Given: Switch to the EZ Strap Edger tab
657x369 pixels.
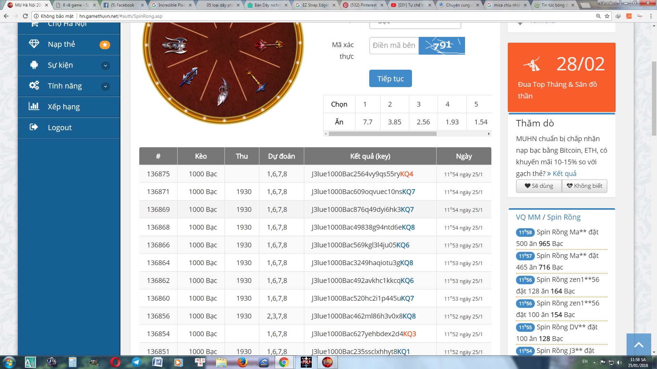Looking at the screenshot, I should (315, 5).
